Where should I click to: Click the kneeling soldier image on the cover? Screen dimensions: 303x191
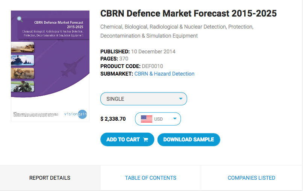[23, 73]
